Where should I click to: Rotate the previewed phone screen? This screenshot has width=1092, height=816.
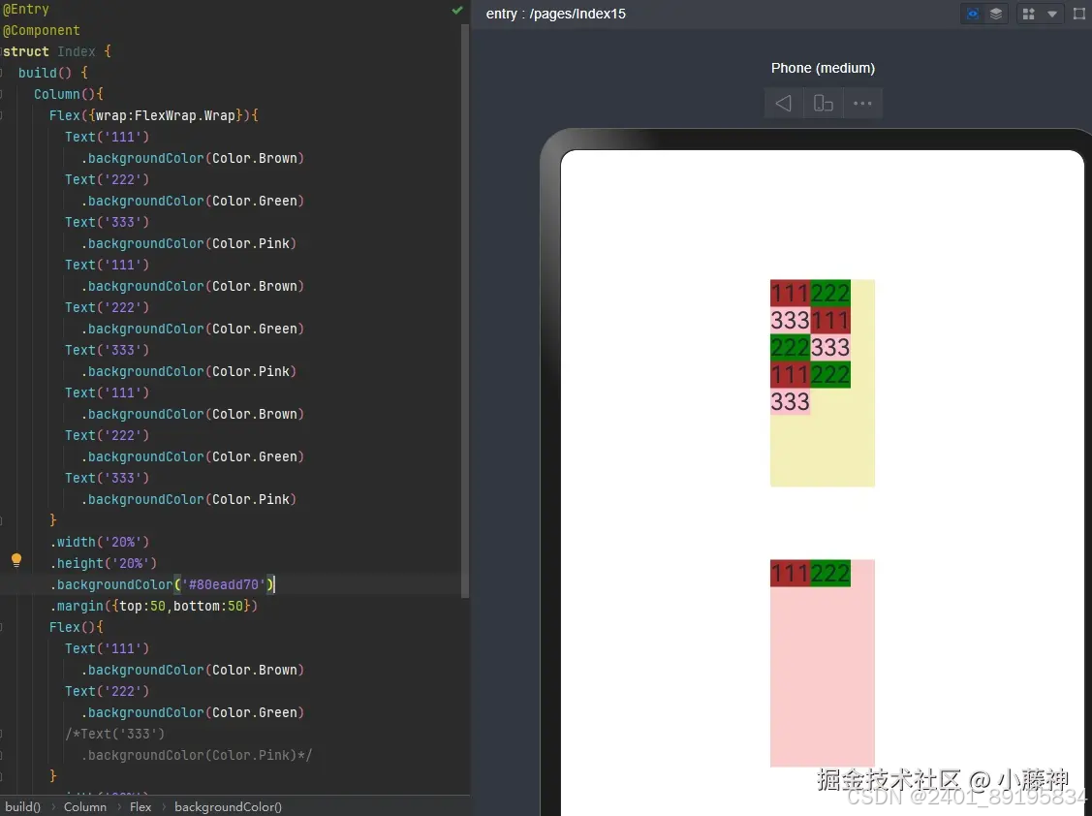point(824,103)
